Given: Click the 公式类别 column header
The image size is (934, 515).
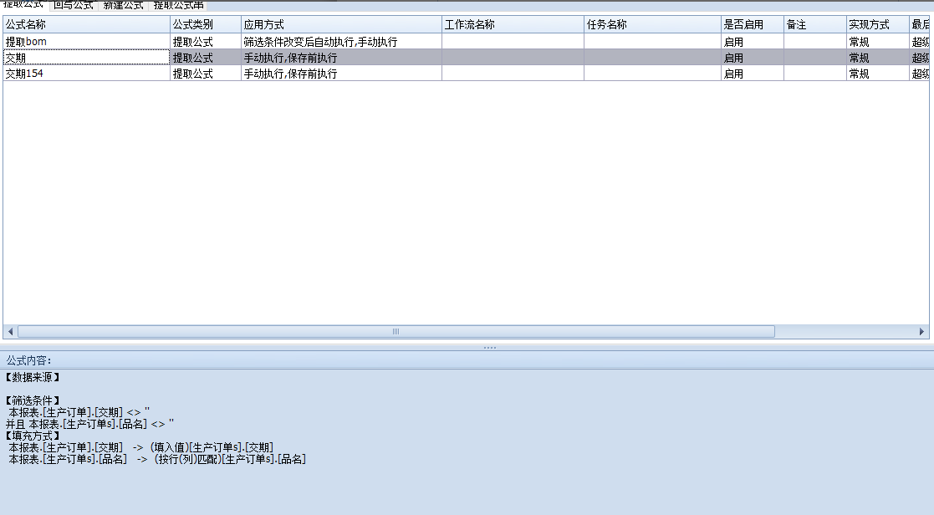Looking at the screenshot, I should (x=206, y=25).
